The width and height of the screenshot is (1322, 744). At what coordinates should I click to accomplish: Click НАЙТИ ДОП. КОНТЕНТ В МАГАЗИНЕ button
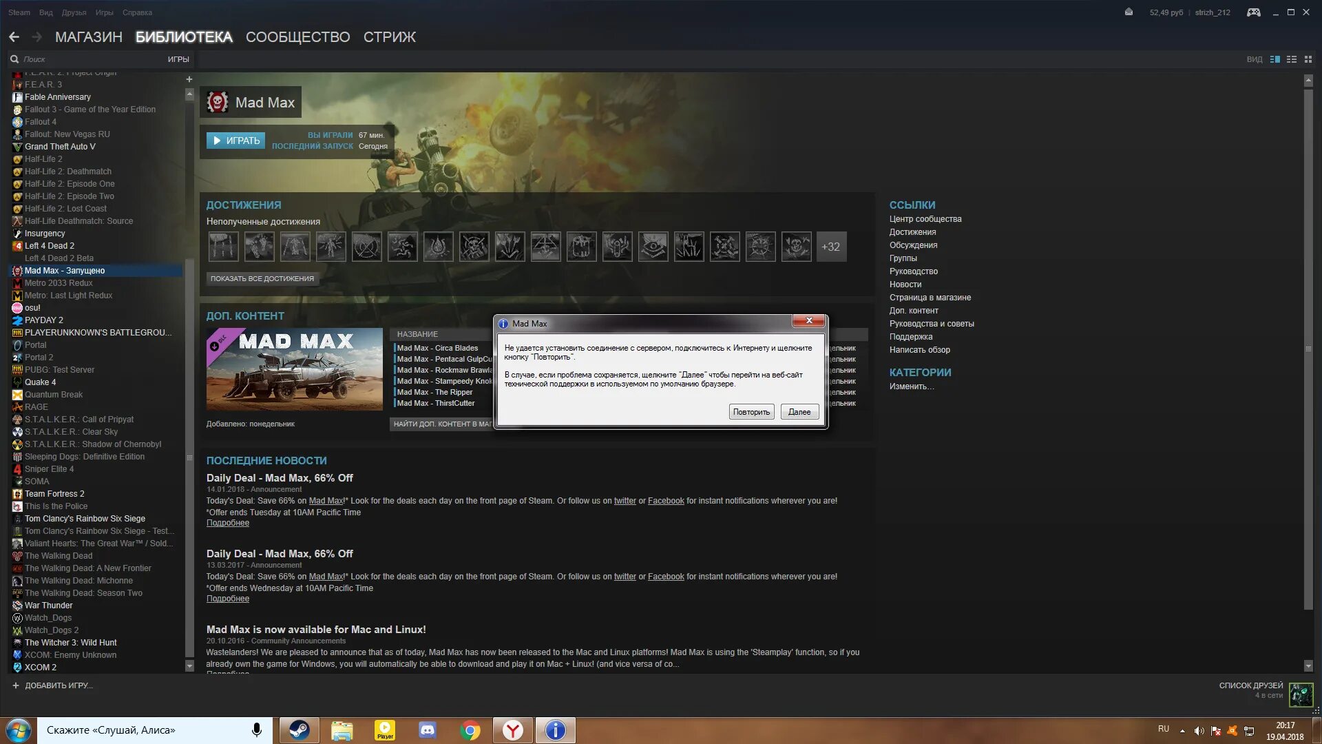tap(443, 424)
